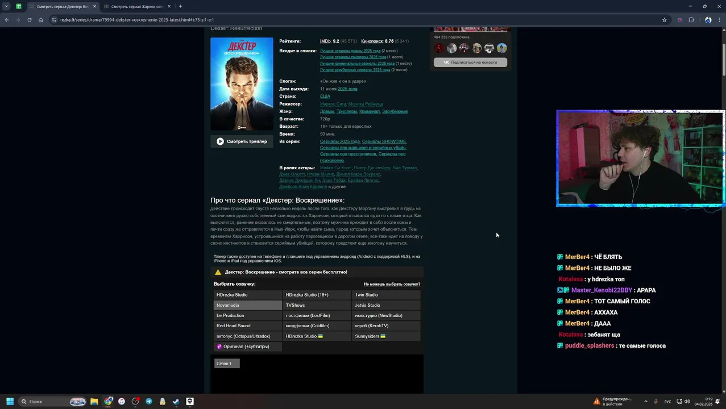The height and width of the screenshot is (409, 726).
Task: Open the Майкл Си Холл actor link
Action: point(335,168)
